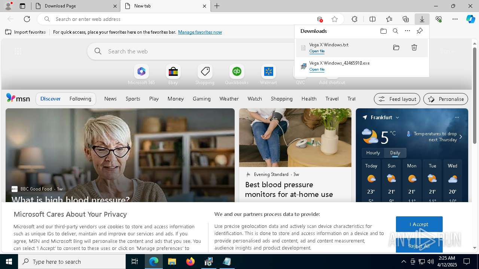Click the browser profile avatar icon
Image resolution: width=479 pixels, height=269 pixels.
point(8,6)
